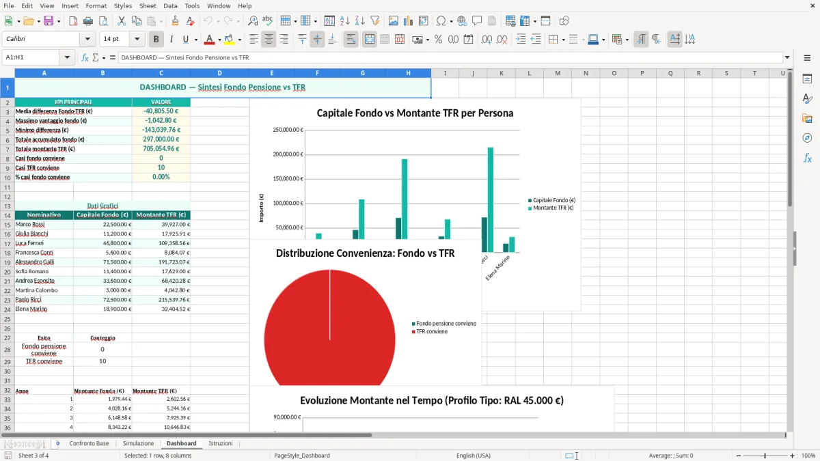Apply the yellow background color swatch
Viewport: 820px width, 461px height.
point(230,40)
